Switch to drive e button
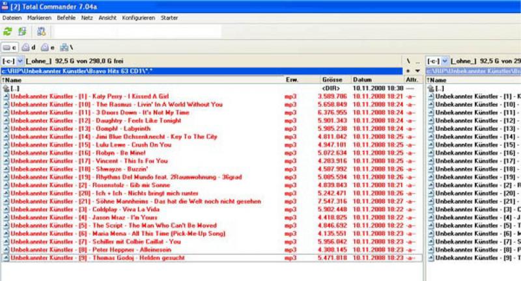Image resolution: width=521 pixels, height=281 pixels. [x=48, y=47]
